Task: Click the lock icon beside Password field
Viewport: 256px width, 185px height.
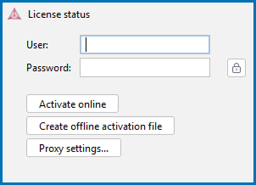Action: tap(237, 68)
